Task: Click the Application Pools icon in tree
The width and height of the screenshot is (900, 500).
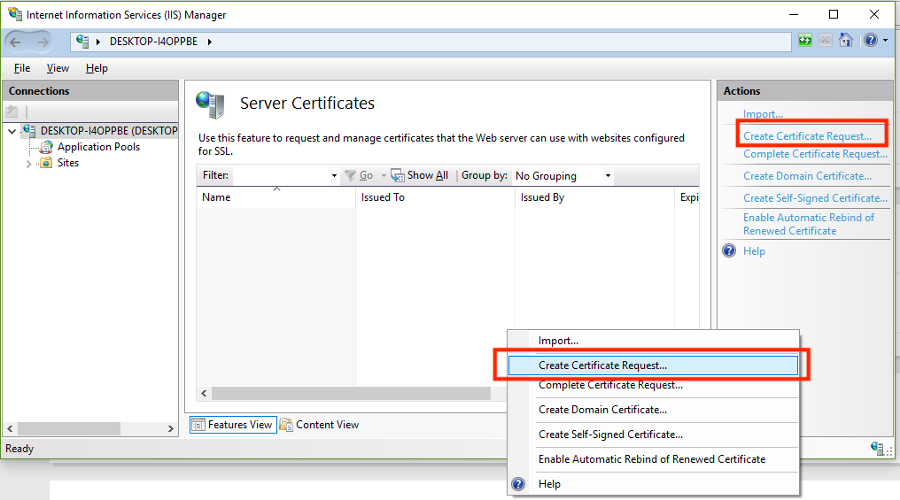Action: [46, 147]
